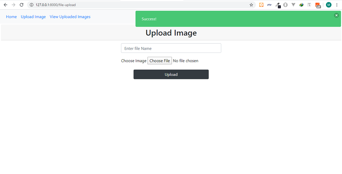Open the orange extension icon
342x174 pixels.
point(261,5)
